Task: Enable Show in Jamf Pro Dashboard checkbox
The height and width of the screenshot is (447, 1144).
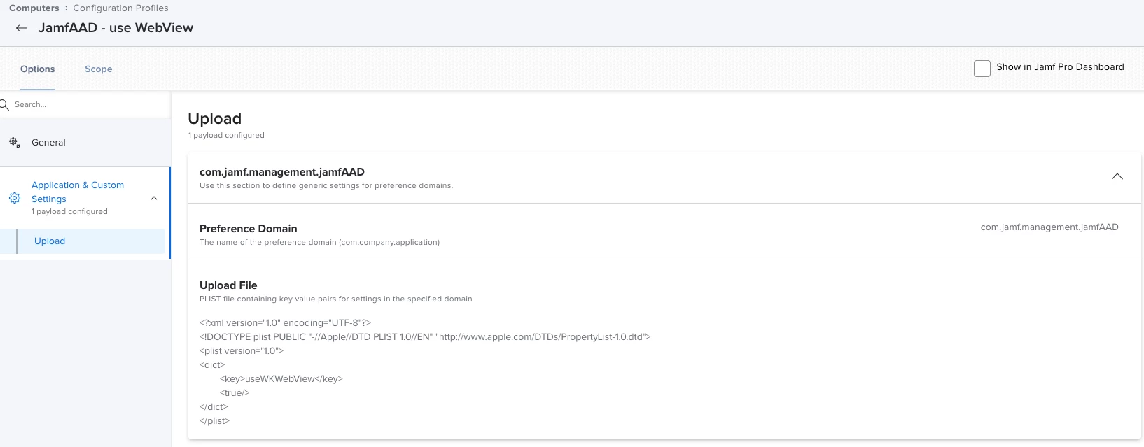Action: (982, 68)
